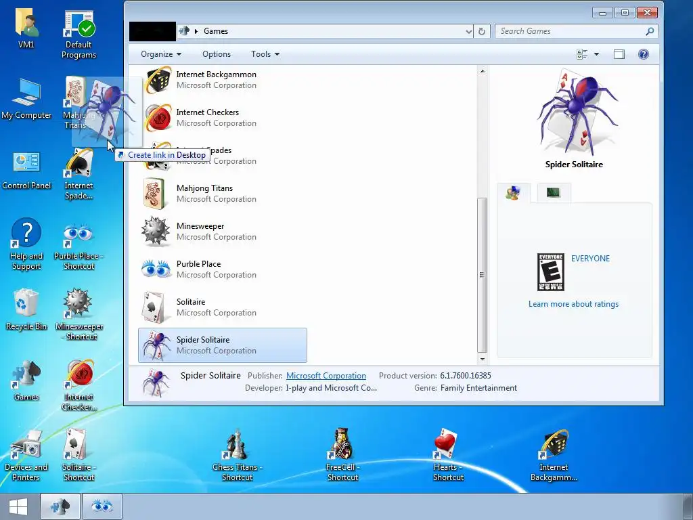Open the Organize dropdown menu
The width and height of the screenshot is (693, 520).
[x=161, y=54]
